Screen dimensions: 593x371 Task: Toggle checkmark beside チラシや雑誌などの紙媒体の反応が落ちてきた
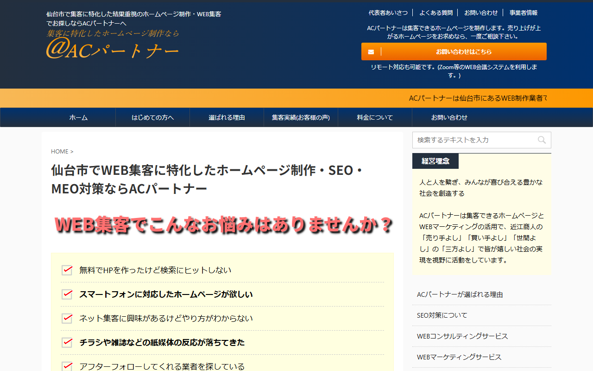click(66, 343)
